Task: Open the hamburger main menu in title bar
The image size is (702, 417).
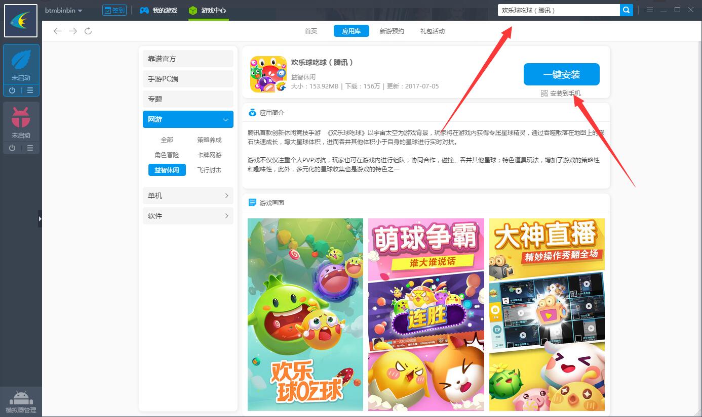Action: click(x=650, y=10)
